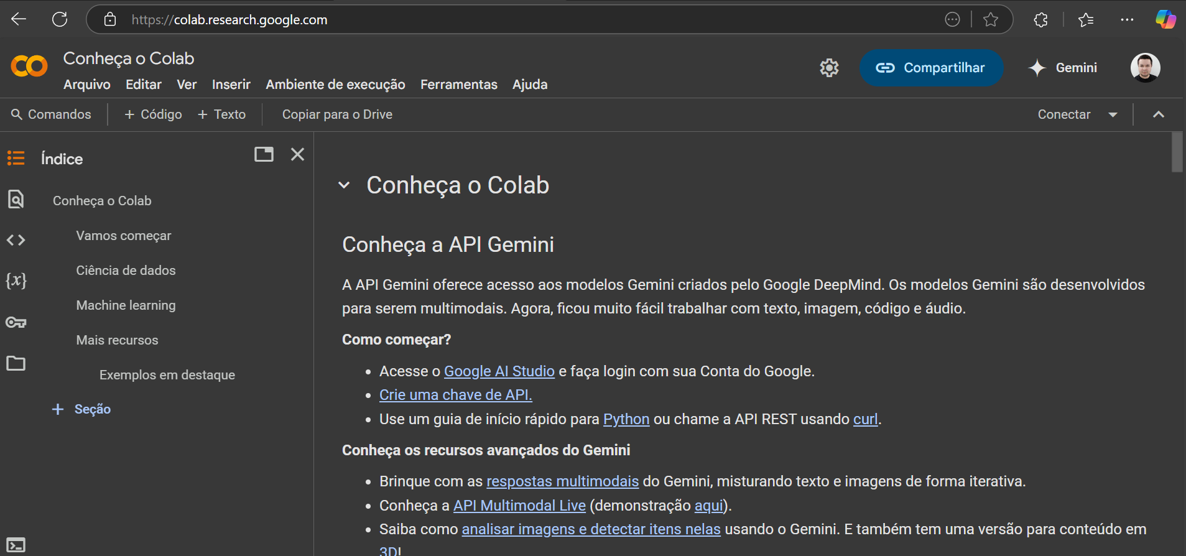Open the Ver menu

tap(187, 85)
